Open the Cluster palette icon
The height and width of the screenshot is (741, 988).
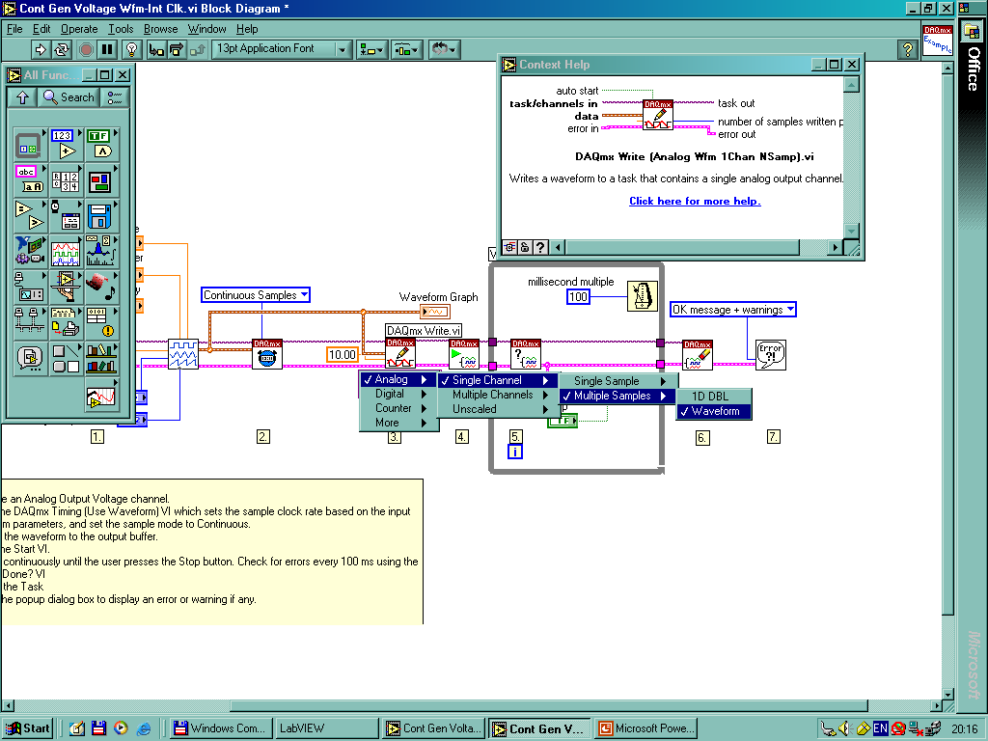pyautogui.click(x=101, y=180)
